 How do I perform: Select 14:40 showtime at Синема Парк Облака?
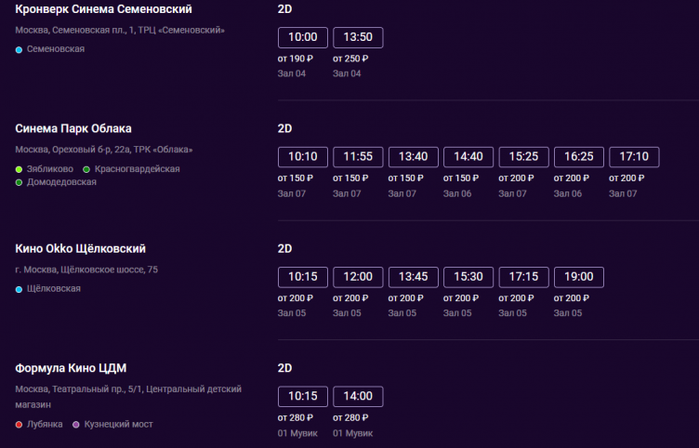pyautogui.click(x=468, y=157)
